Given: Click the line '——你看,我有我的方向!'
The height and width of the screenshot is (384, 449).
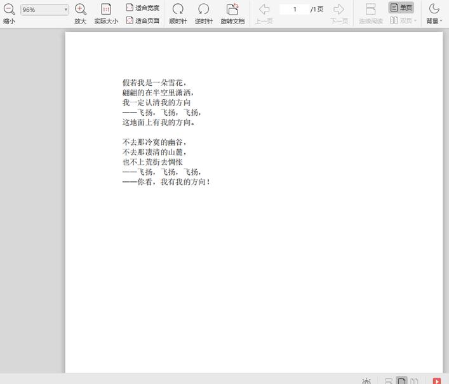Looking at the screenshot, I should (166, 182).
